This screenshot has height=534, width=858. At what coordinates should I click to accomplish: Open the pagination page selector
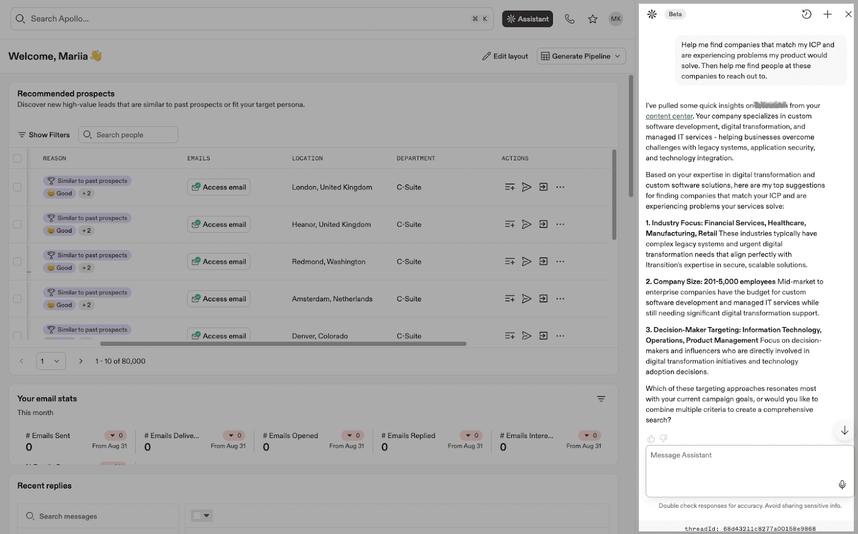pos(50,361)
